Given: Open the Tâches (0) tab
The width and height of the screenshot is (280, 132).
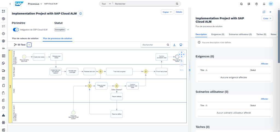Looking at the screenshot, I should pyautogui.click(x=261, y=34).
